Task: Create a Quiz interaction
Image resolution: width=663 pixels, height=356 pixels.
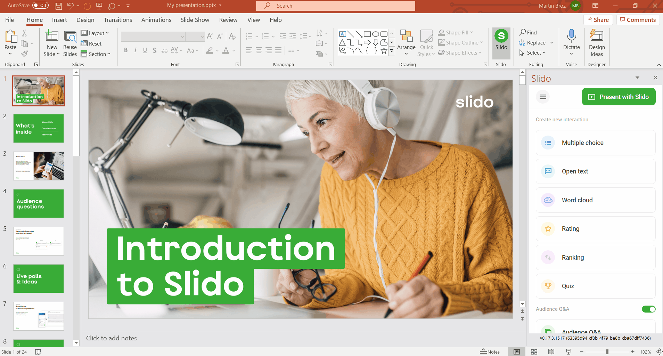Action: [x=595, y=286]
